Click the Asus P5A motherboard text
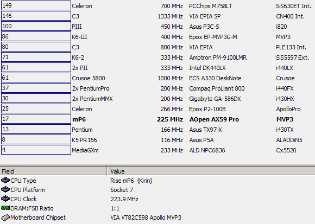The height and width of the screenshot is (224, 315). [x=201, y=140]
